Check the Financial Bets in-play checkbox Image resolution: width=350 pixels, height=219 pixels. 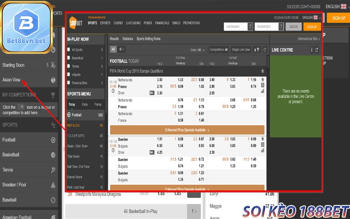pyautogui.click(x=69, y=83)
